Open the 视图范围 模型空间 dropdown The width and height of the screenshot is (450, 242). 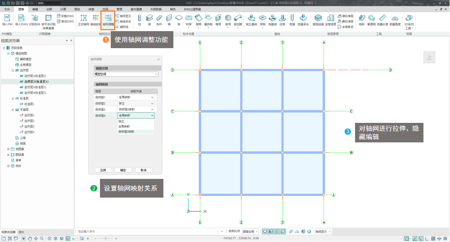pos(126,74)
